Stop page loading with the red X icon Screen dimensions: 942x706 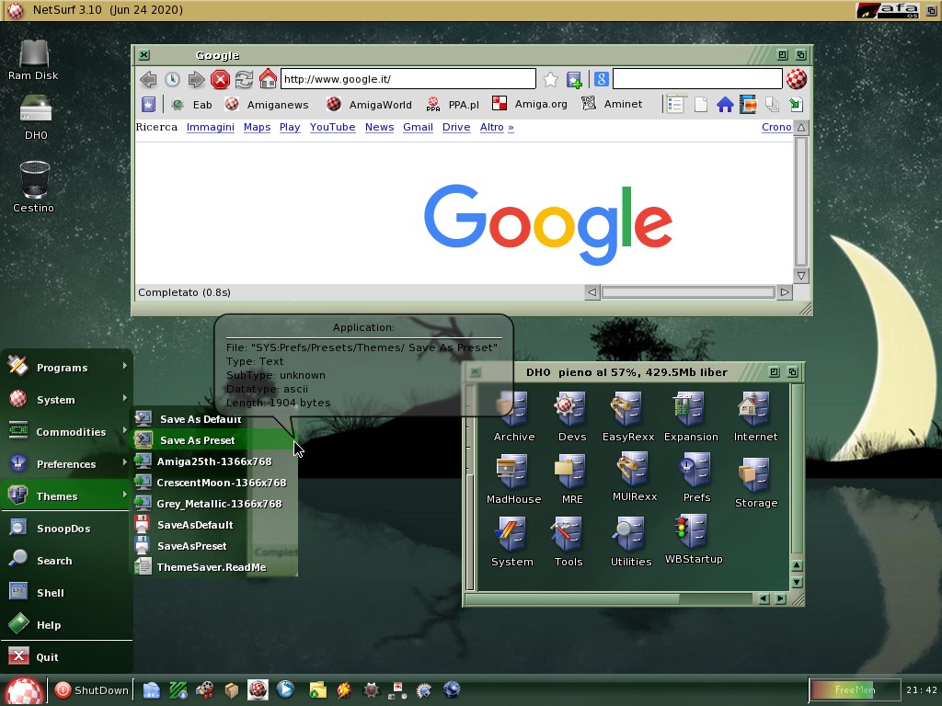tap(220, 80)
